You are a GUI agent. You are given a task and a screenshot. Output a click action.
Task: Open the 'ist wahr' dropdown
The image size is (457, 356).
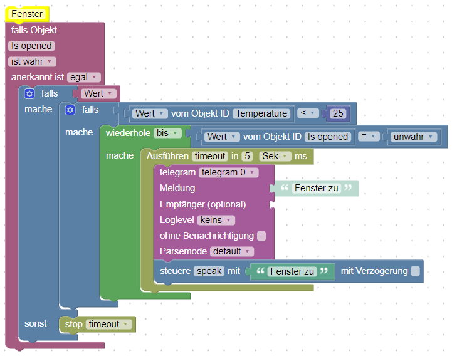32,61
